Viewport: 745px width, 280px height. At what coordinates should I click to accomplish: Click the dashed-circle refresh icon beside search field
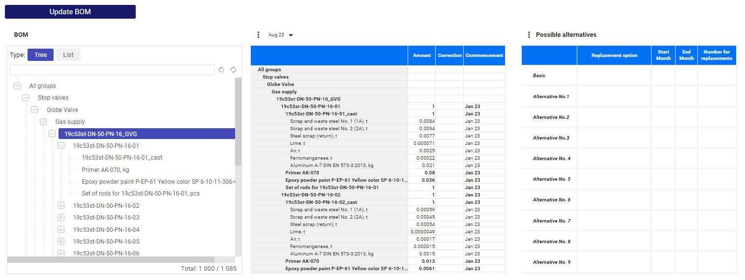click(x=221, y=70)
